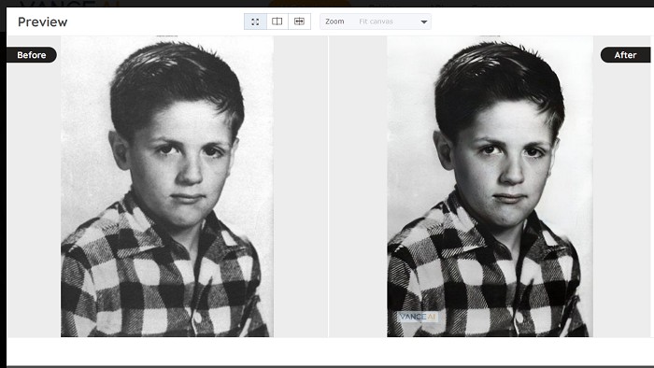Click the VanceAI watermark on After image

417,317
